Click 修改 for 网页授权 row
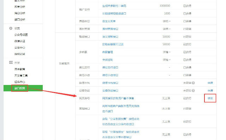The width and height of the screenshot is (226, 140). pyautogui.click(x=210, y=98)
